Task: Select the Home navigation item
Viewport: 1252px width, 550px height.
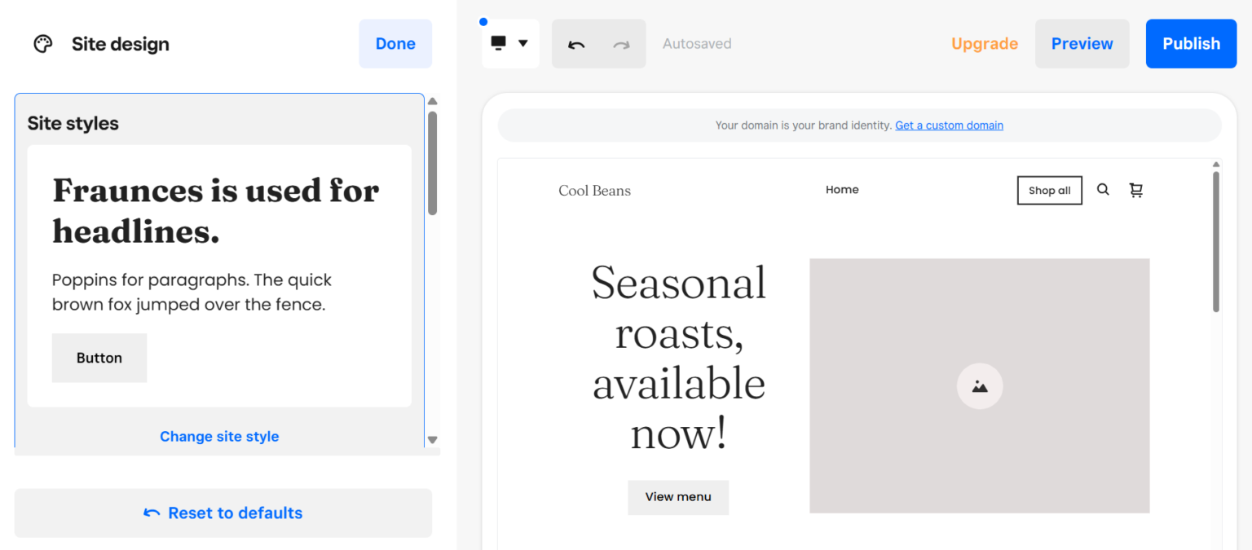Action: [x=842, y=189]
